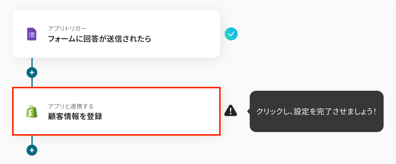The width and height of the screenshot is (396, 164).
Task: Click empty right area of the trigger card
Action: point(187,34)
